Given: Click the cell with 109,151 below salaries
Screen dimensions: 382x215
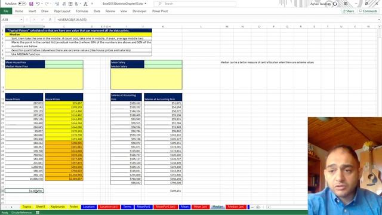Looking at the screenshot, I should pos(163,191).
